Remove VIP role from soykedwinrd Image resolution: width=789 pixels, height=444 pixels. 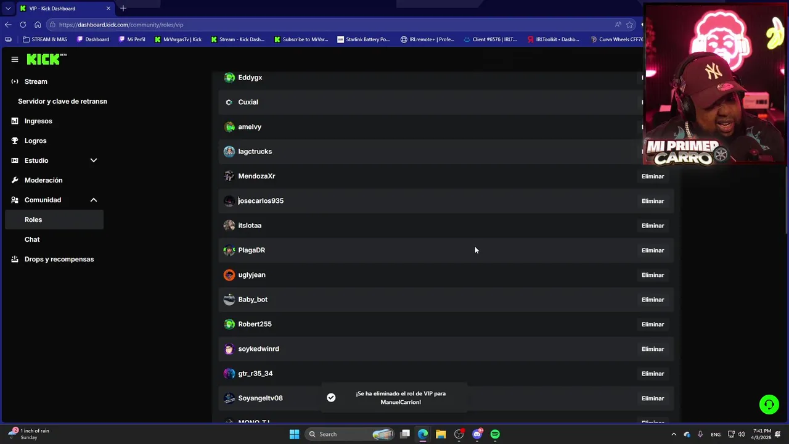(x=652, y=349)
